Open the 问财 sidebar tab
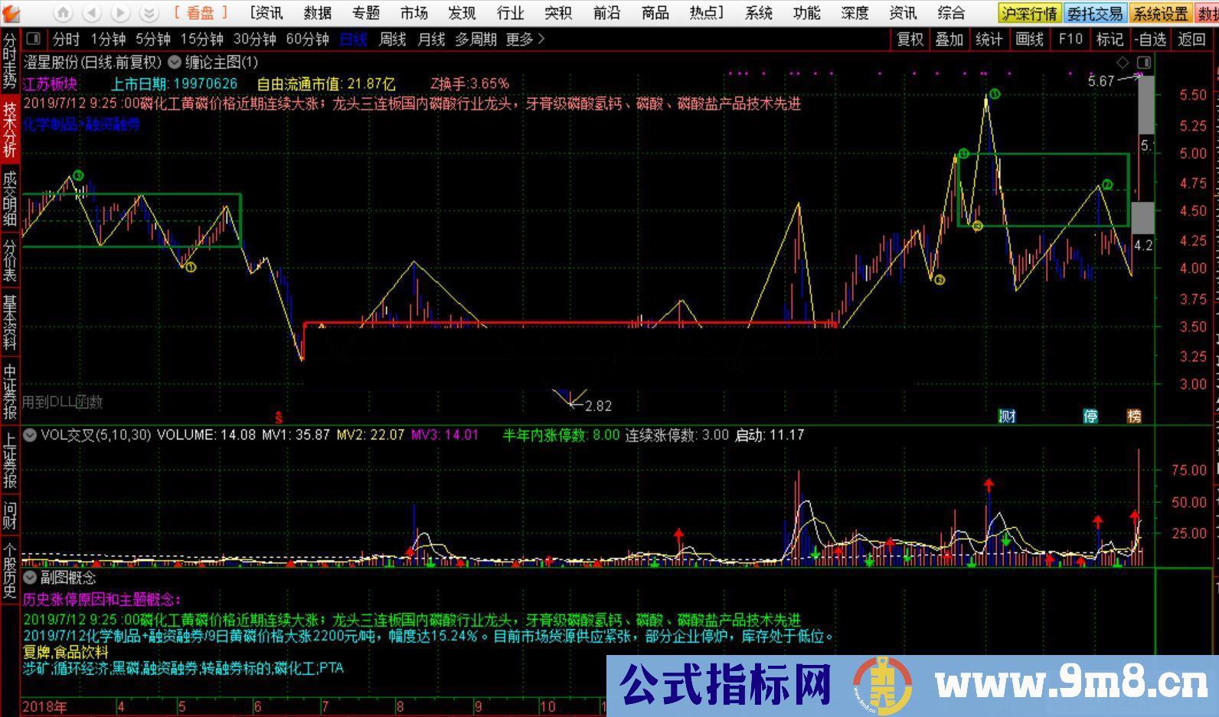Screen dimensions: 1219x717 pos(10,515)
